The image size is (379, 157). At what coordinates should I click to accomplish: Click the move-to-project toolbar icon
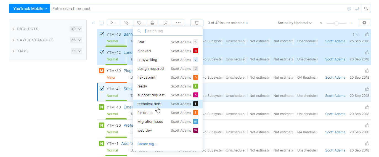pos(165,23)
